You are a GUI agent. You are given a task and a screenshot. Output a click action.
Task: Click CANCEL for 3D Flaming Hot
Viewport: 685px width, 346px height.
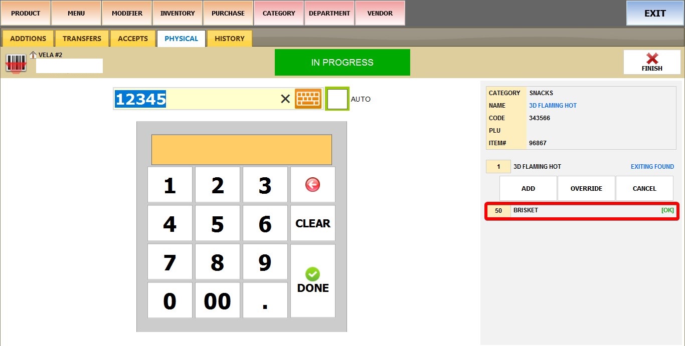pyautogui.click(x=644, y=188)
